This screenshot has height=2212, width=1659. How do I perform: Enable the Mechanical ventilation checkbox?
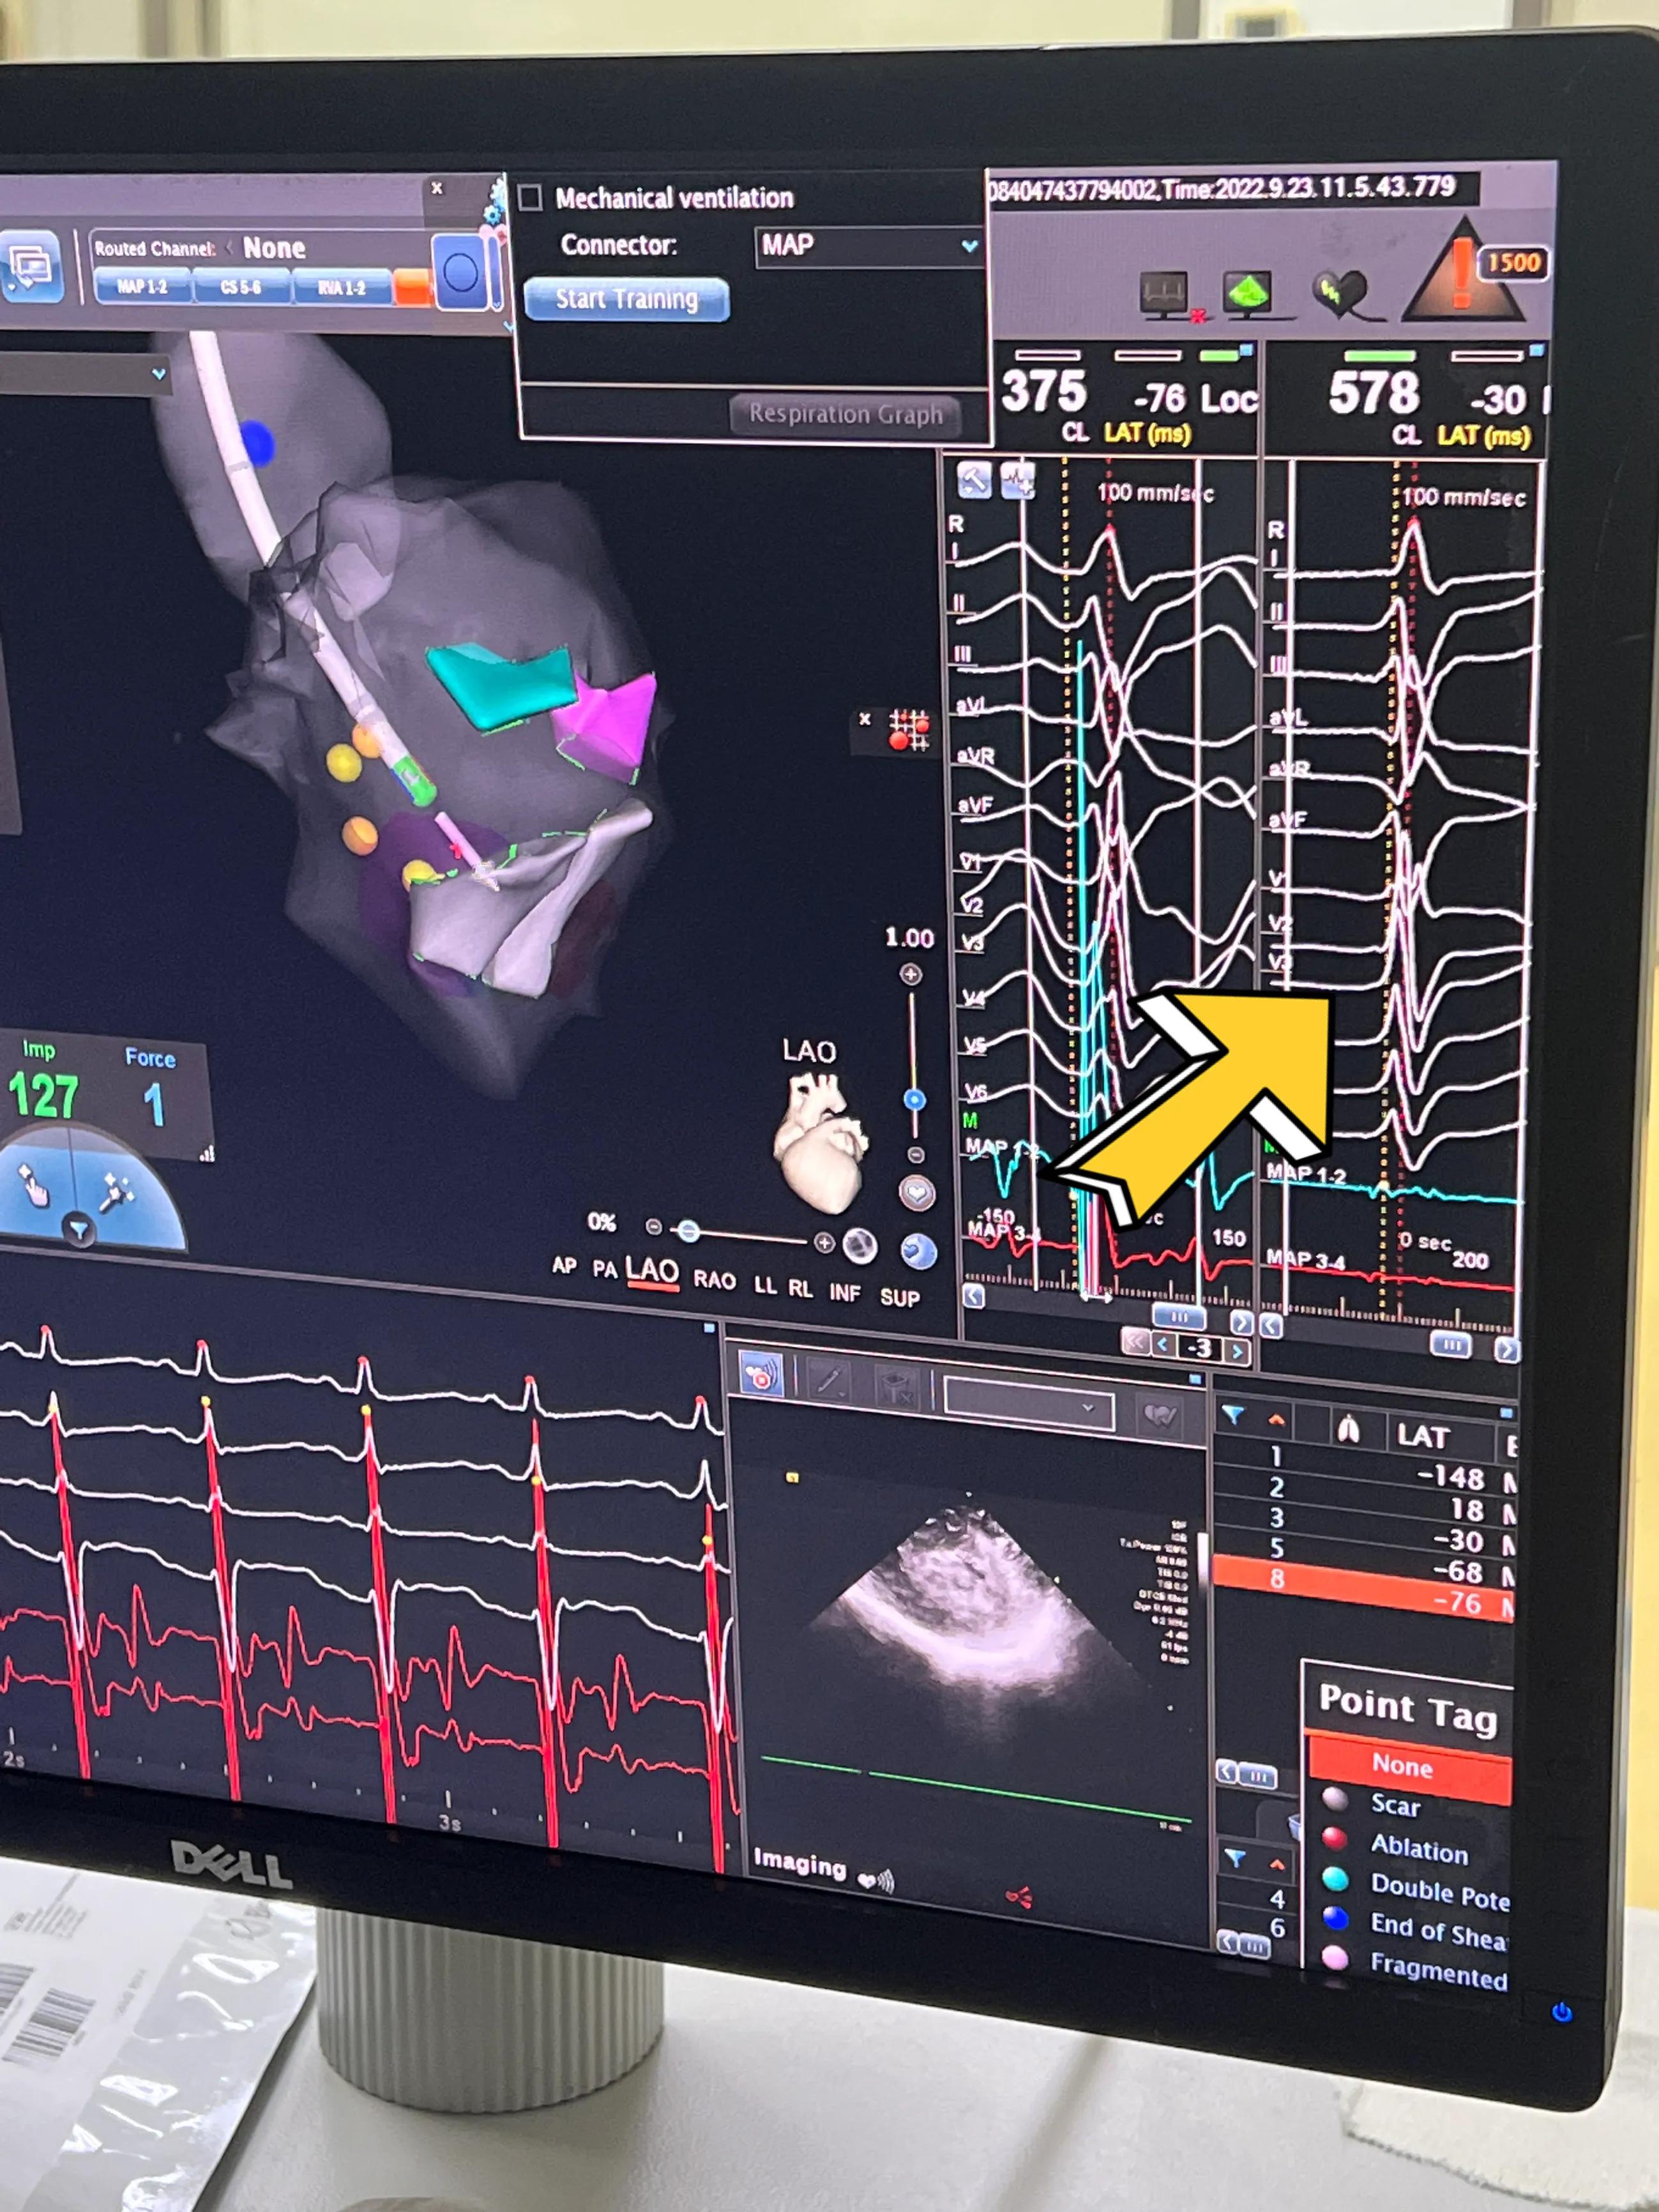tap(531, 197)
